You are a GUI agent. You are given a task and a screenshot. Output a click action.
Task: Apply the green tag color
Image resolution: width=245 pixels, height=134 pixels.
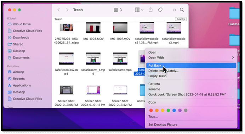click(x=168, y=110)
